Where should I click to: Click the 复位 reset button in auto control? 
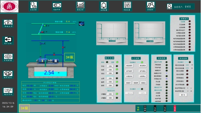pos(183,95)
